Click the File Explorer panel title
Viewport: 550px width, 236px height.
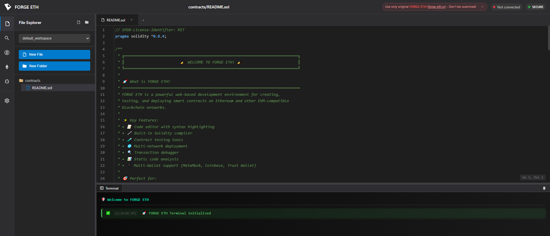(x=30, y=23)
